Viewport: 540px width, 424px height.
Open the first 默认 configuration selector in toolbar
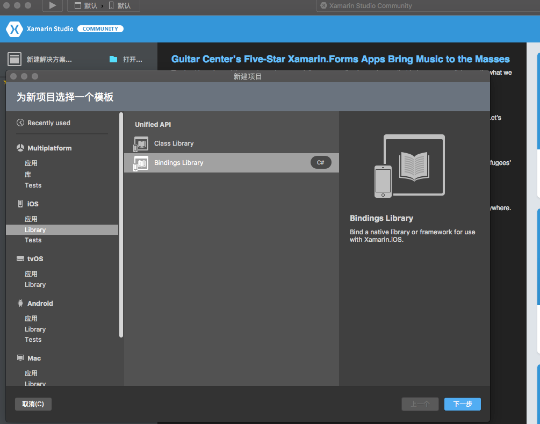pos(86,5)
